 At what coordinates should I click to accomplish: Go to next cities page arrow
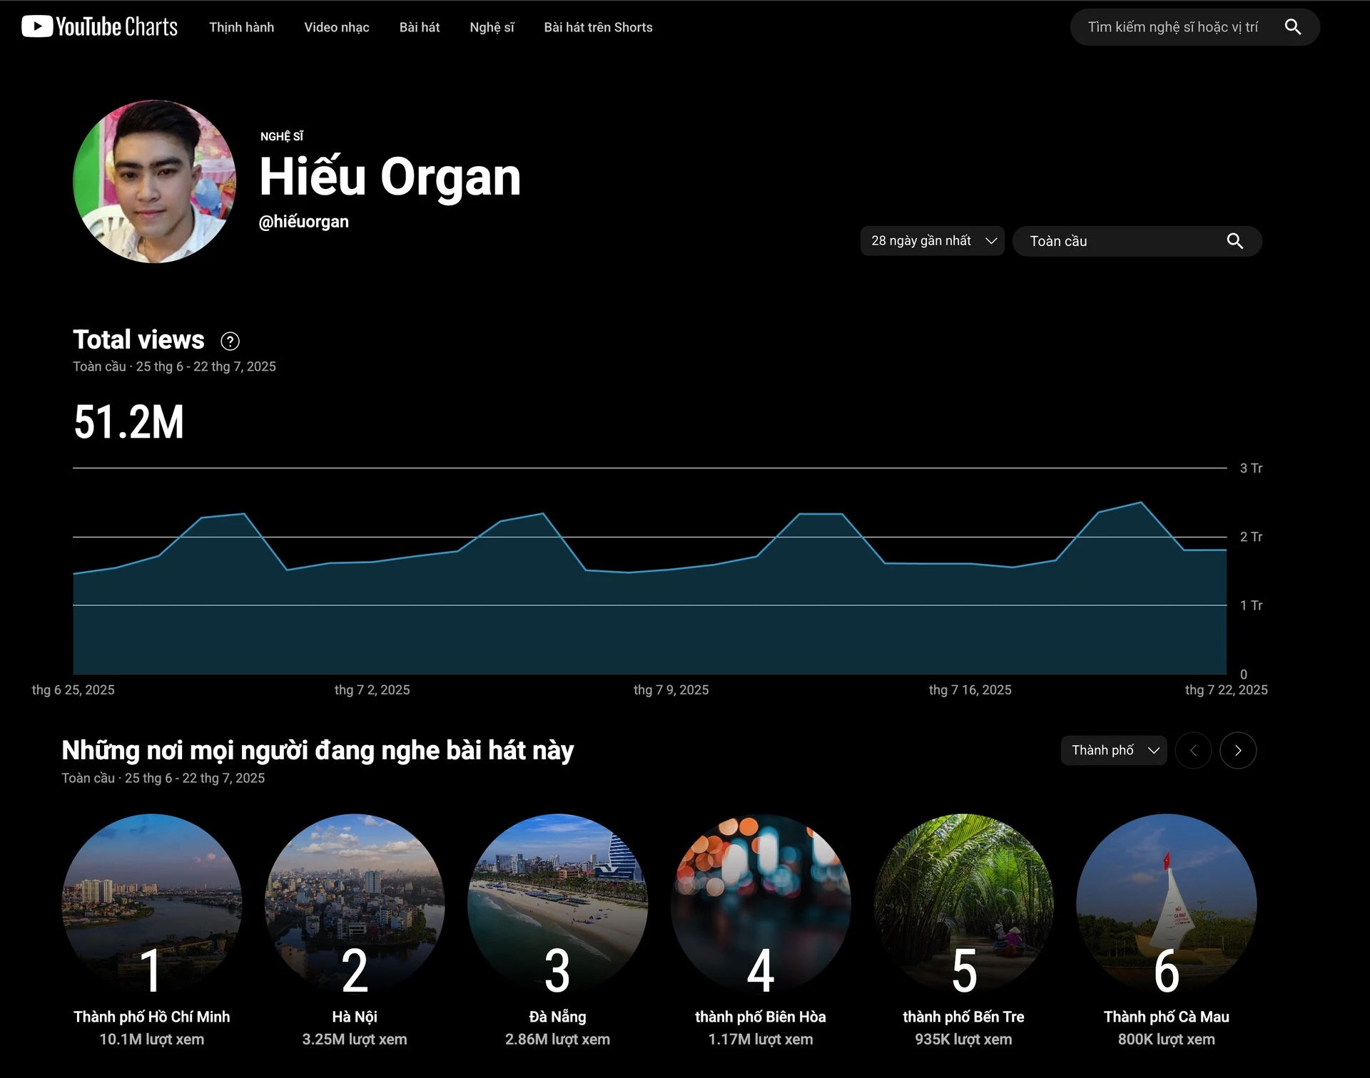pos(1237,750)
